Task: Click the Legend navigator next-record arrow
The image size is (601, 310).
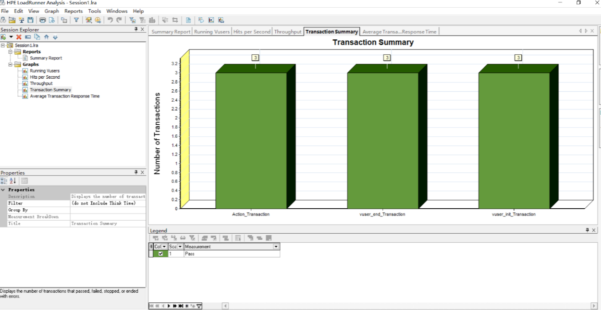Action: pos(169,306)
